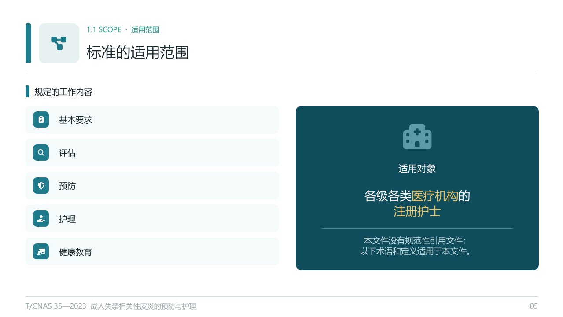Click the 1.1 SCOPE section label
Image resolution: width=563 pixels, height=317 pixels.
click(104, 30)
